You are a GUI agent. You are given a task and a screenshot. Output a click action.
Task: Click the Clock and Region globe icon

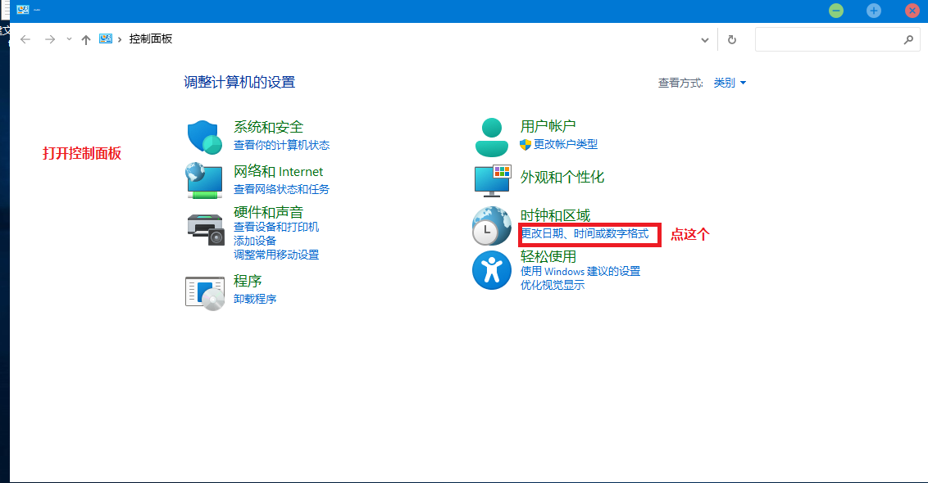[x=492, y=226]
